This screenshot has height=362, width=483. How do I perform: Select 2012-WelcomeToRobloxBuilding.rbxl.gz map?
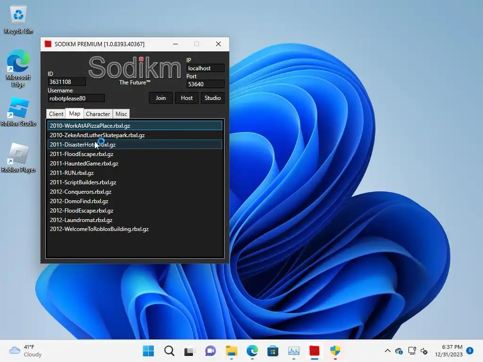tap(134, 229)
